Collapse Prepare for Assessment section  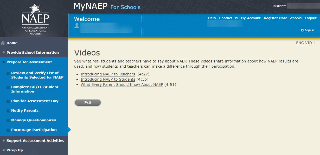click(x=29, y=62)
